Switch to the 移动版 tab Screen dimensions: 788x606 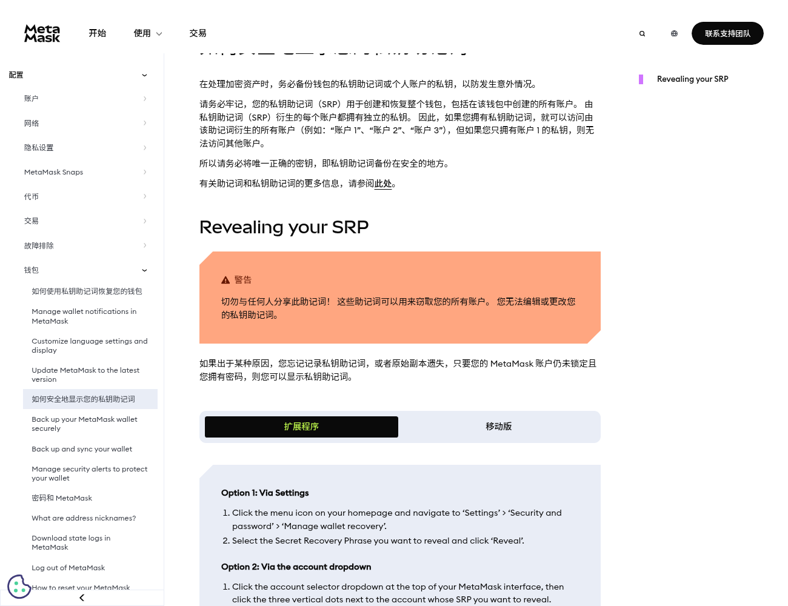click(499, 427)
